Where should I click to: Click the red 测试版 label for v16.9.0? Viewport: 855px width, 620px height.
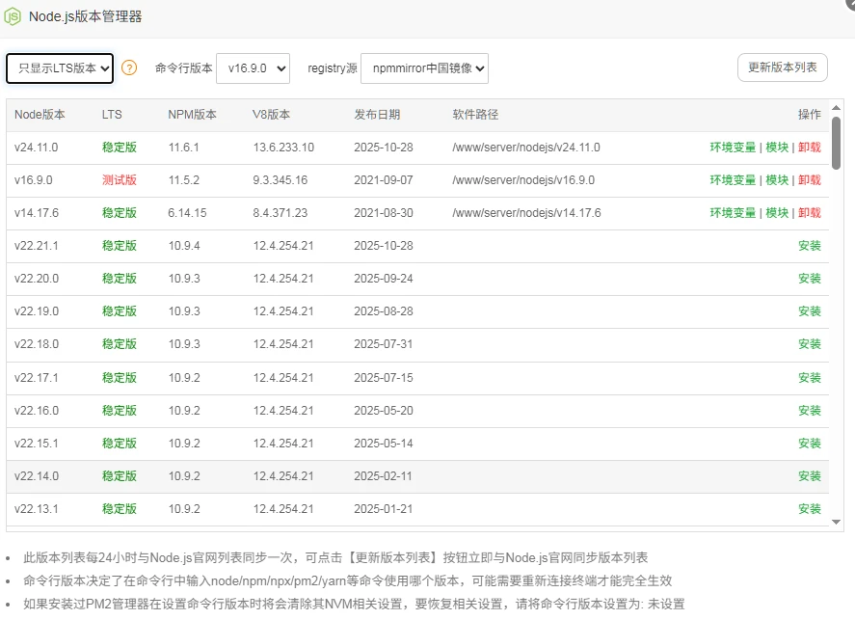click(120, 180)
